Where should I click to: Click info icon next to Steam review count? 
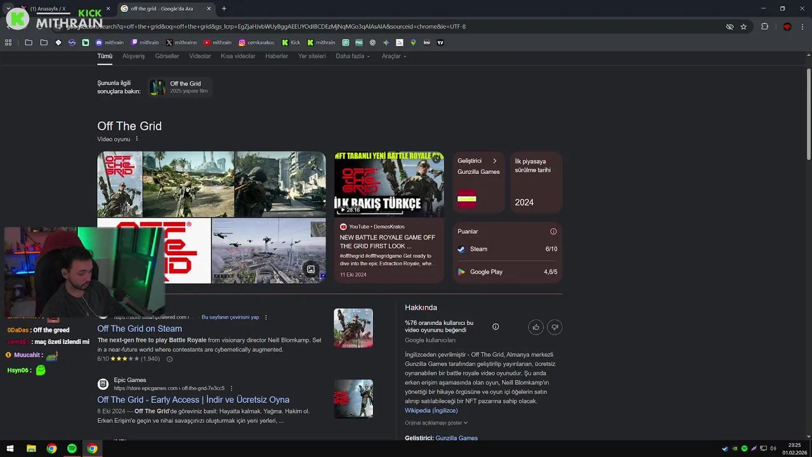[x=169, y=359]
